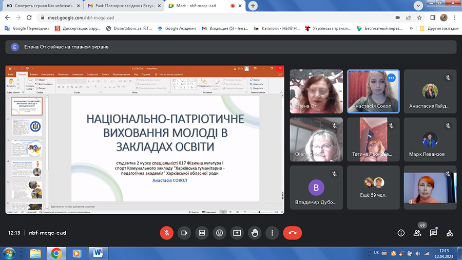Click the Present now screen share icon
Screen dimensions: 462x260
point(237,233)
